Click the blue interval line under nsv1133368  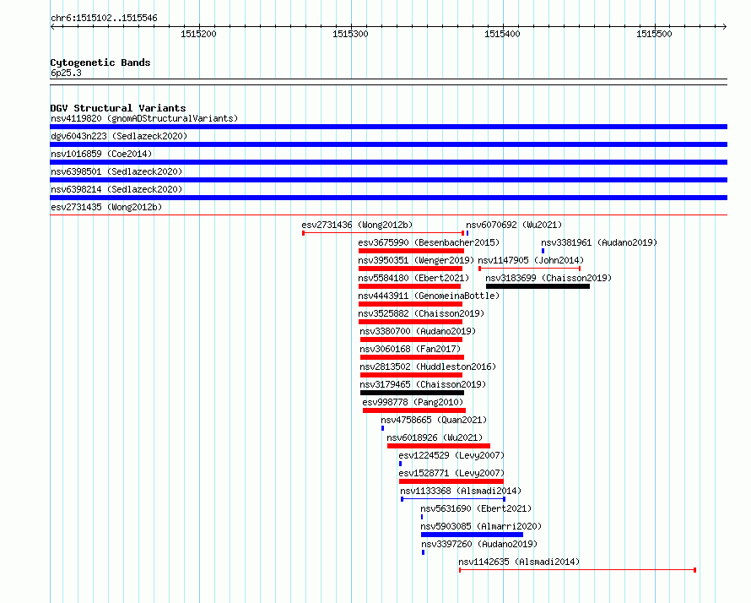453,499
